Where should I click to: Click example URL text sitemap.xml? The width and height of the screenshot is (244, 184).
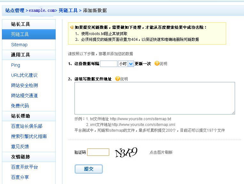tap(143, 125)
